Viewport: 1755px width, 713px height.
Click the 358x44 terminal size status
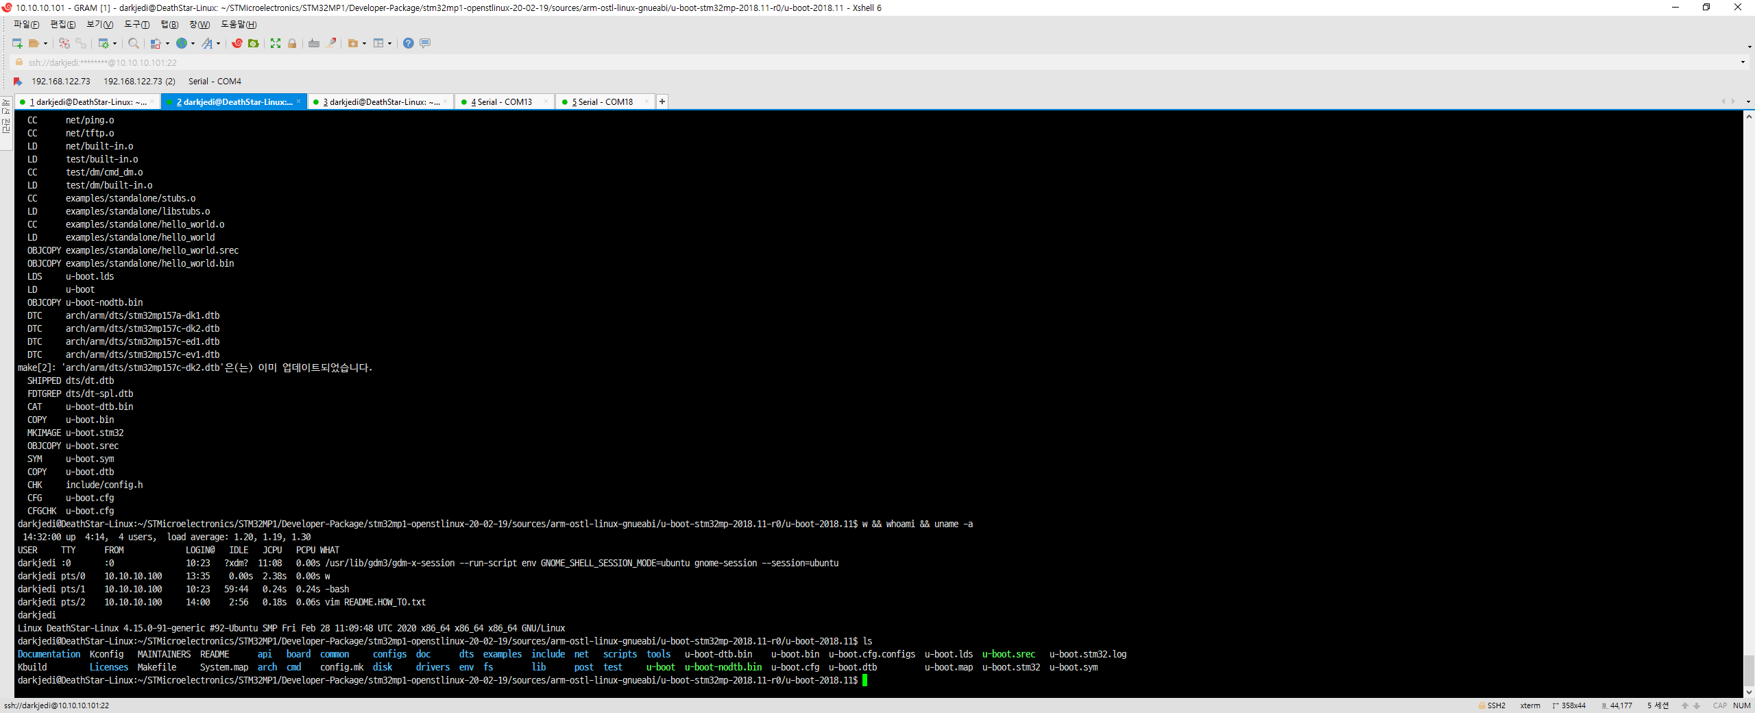coord(1569,705)
